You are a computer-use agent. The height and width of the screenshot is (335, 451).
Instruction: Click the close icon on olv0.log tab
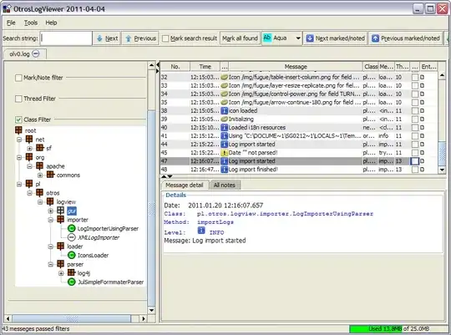point(36,53)
